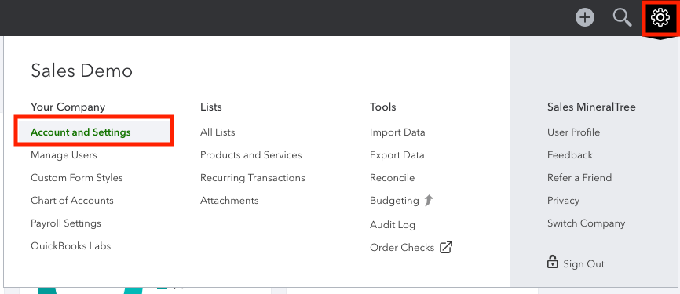Click the plus Create icon
This screenshot has height=294, width=680.
tap(585, 18)
